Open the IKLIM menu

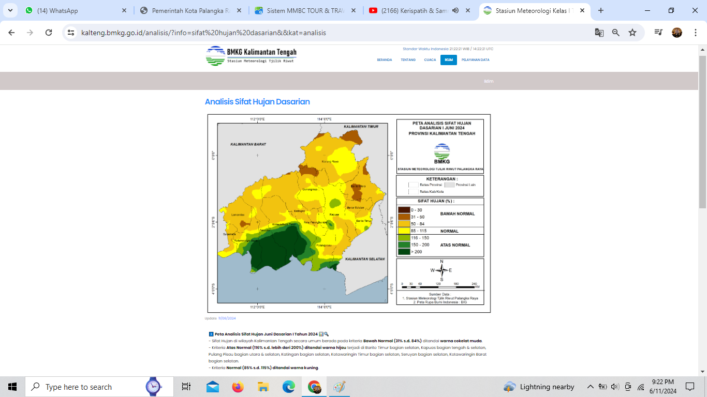pos(449,60)
